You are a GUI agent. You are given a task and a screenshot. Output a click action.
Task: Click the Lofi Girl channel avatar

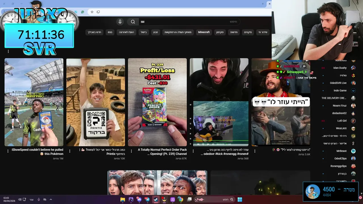point(353,121)
